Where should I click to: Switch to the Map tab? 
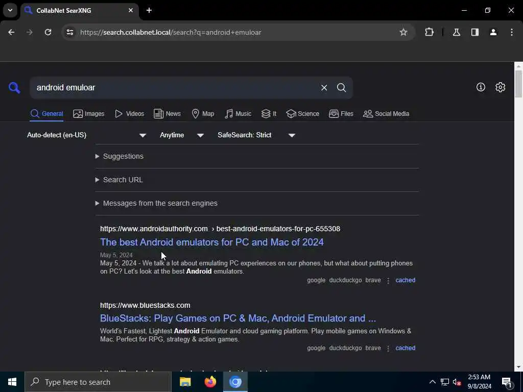(203, 114)
